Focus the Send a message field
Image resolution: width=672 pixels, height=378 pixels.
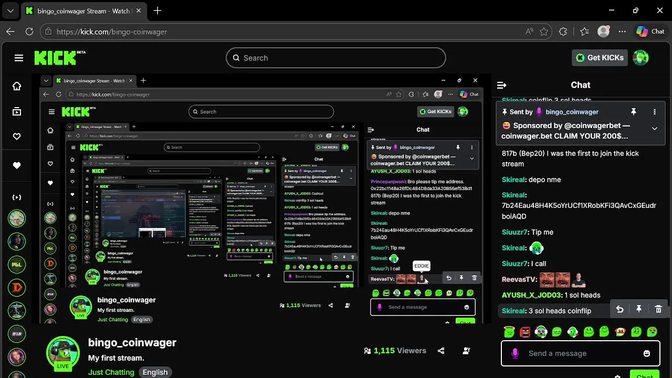pyautogui.click(x=580, y=353)
